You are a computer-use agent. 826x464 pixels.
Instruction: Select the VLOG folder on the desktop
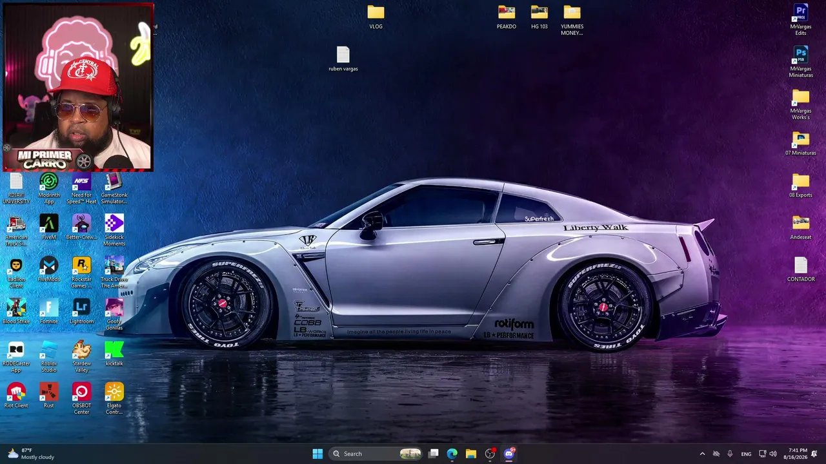coord(376,17)
